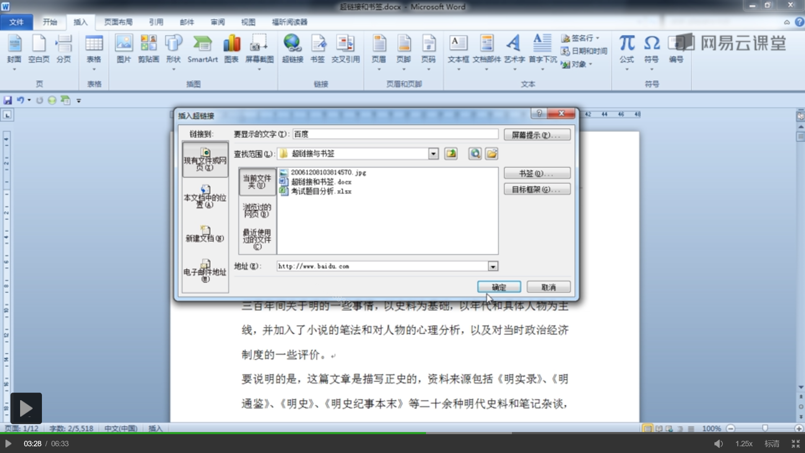Expand the Address field dropdown arrow
Image resolution: width=805 pixels, height=453 pixels.
493,266
